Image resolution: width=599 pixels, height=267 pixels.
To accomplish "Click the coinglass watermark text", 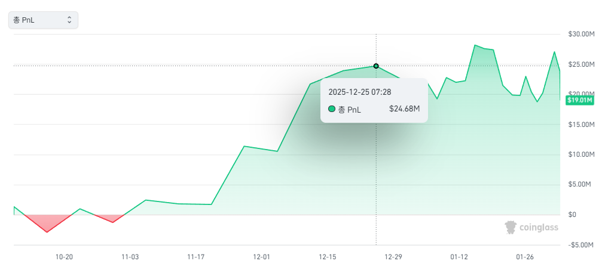I will pos(538,227).
